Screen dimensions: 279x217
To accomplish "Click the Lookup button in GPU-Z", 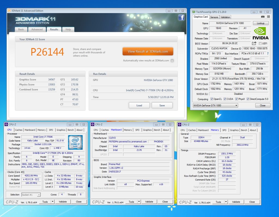I will 261,23.
